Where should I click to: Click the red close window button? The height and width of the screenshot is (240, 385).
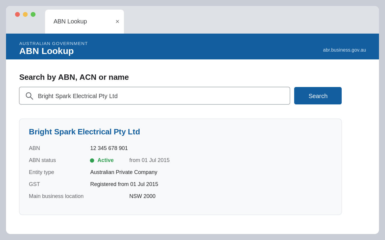17,14
